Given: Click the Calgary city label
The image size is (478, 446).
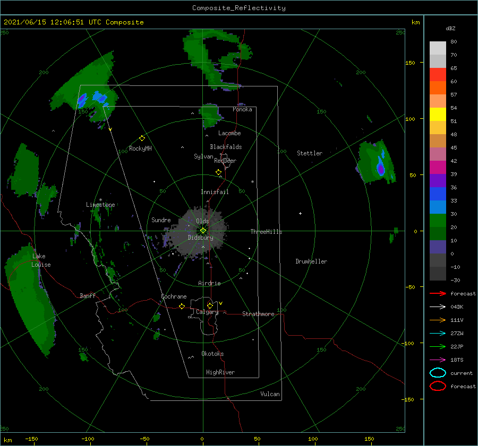Looking at the screenshot, I should pyautogui.click(x=207, y=312).
